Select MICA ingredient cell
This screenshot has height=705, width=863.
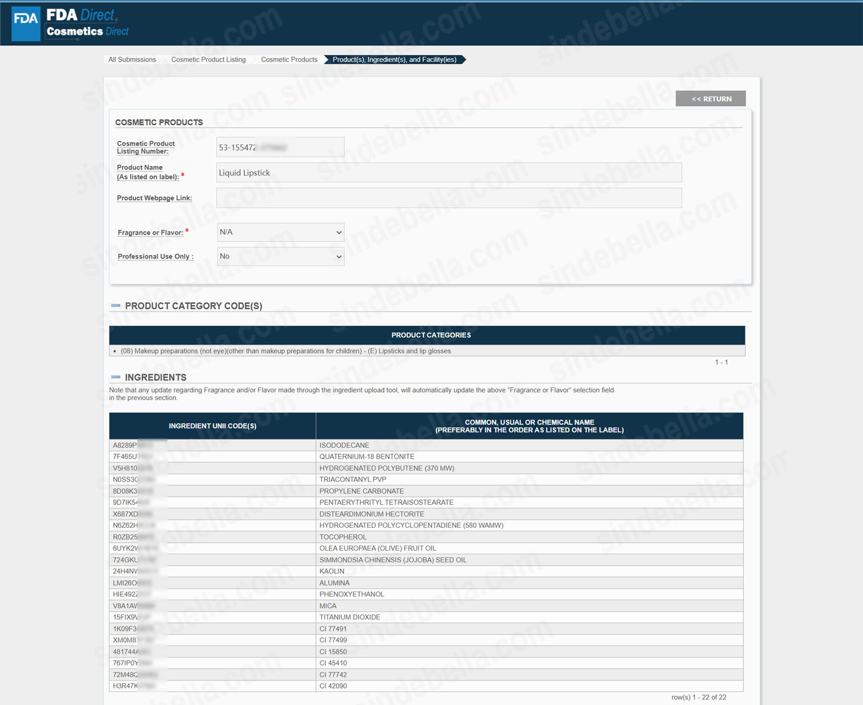[x=529, y=606]
